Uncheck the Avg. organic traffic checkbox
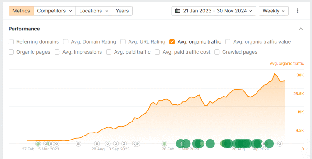This screenshot has height=159, width=312. tap(172, 42)
